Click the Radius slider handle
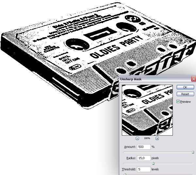 [153, 163]
